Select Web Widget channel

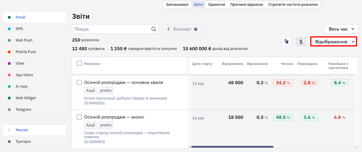(34, 98)
